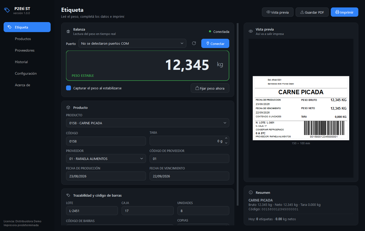Image resolution: width=365 pixels, height=231 pixels.
Task: Open the Puerto COM dropdown
Action: [x=132, y=43]
